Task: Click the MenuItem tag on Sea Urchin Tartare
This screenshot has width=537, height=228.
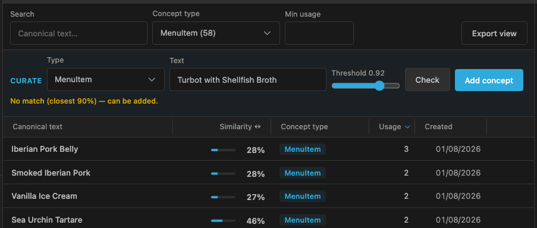Action: pos(303,220)
